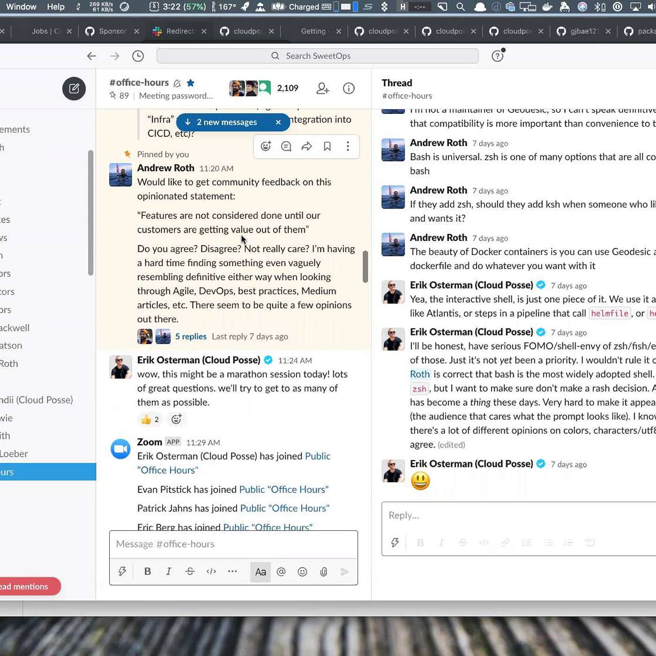
Task: Attach a file to the message
Action: point(324,572)
